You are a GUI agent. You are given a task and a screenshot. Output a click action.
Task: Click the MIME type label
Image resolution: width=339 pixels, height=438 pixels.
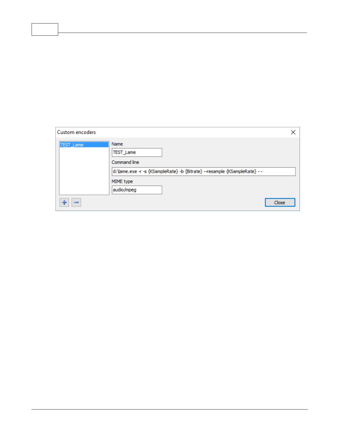(122, 181)
